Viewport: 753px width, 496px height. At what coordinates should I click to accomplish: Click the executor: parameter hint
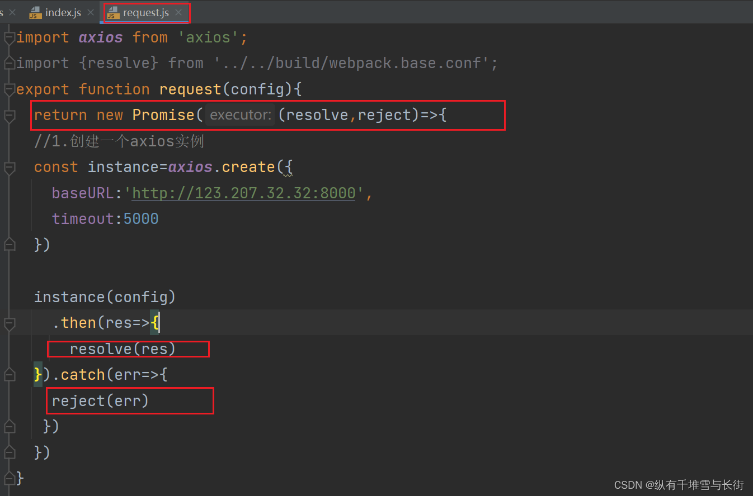coord(241,115)
